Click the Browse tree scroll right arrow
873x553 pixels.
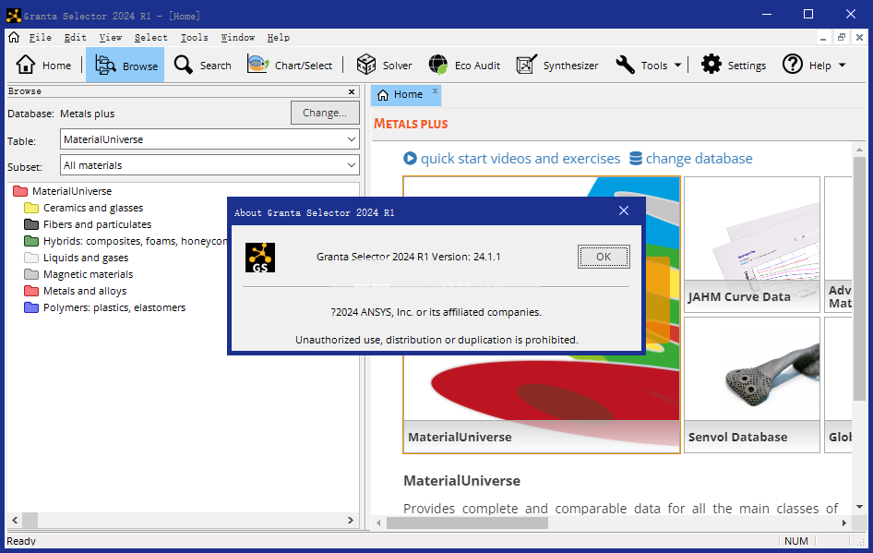(x=350, y=520)
